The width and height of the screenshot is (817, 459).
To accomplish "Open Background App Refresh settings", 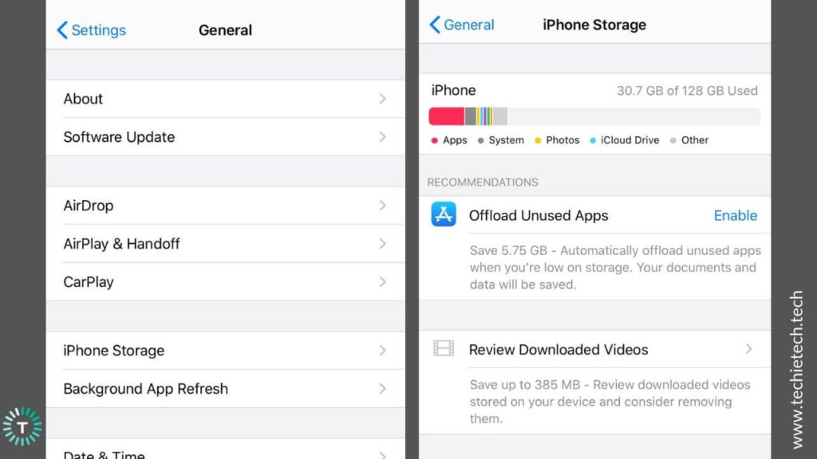I will (x=145, y=389).
